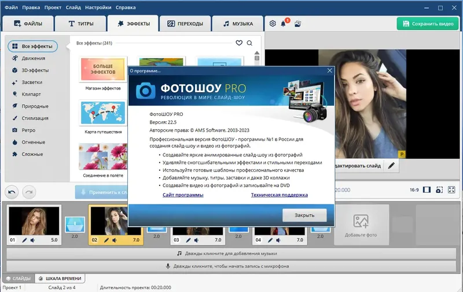Viewport: 463px width, 292px height.
Task: Switch to the МУЗЫКА tab
Action: (238, 24)
